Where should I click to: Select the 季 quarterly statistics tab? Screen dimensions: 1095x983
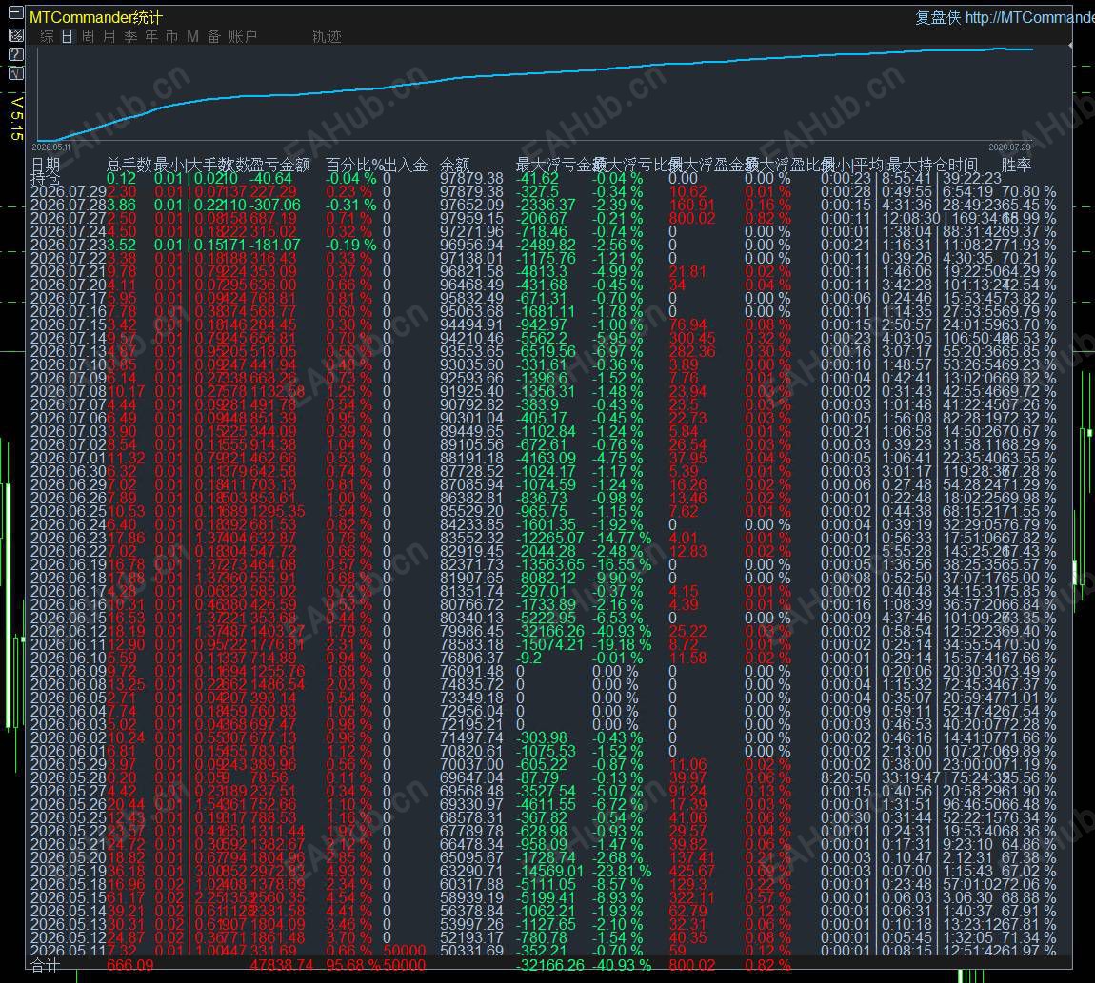point(130,36)
